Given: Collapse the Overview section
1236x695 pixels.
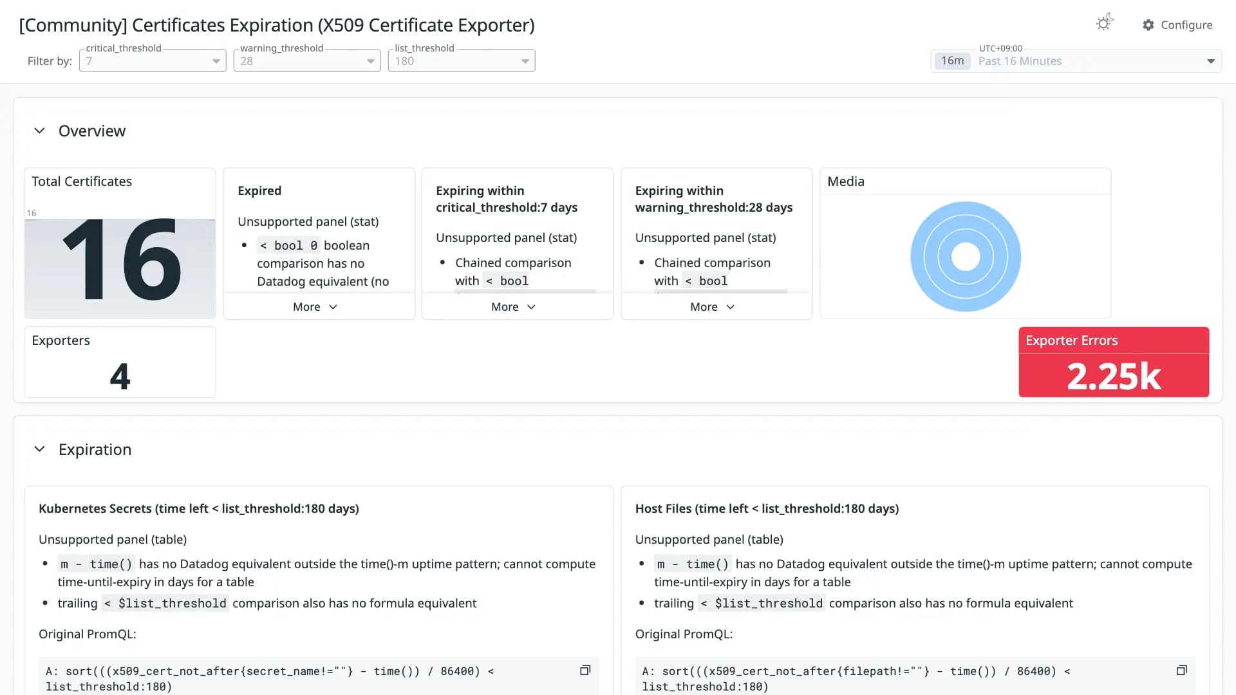Looking at the screenshot, I should click(40, 131).
